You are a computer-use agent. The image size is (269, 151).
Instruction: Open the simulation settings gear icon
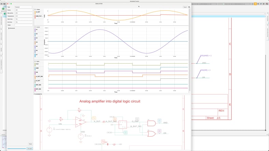[x=189, y=7]
